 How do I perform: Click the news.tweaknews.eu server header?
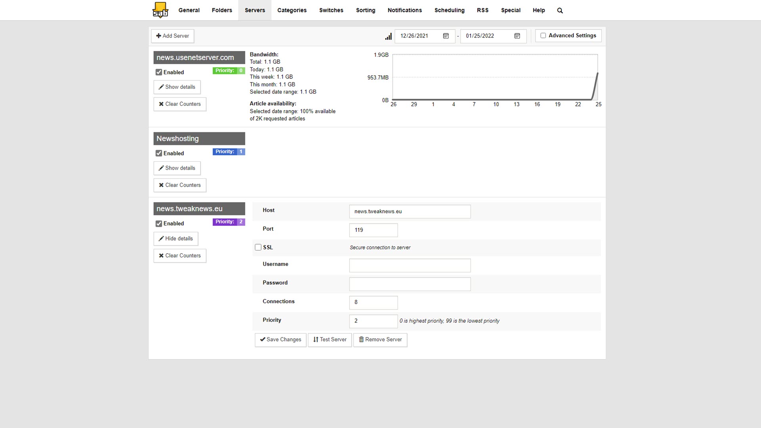click(x=199, y=209)
